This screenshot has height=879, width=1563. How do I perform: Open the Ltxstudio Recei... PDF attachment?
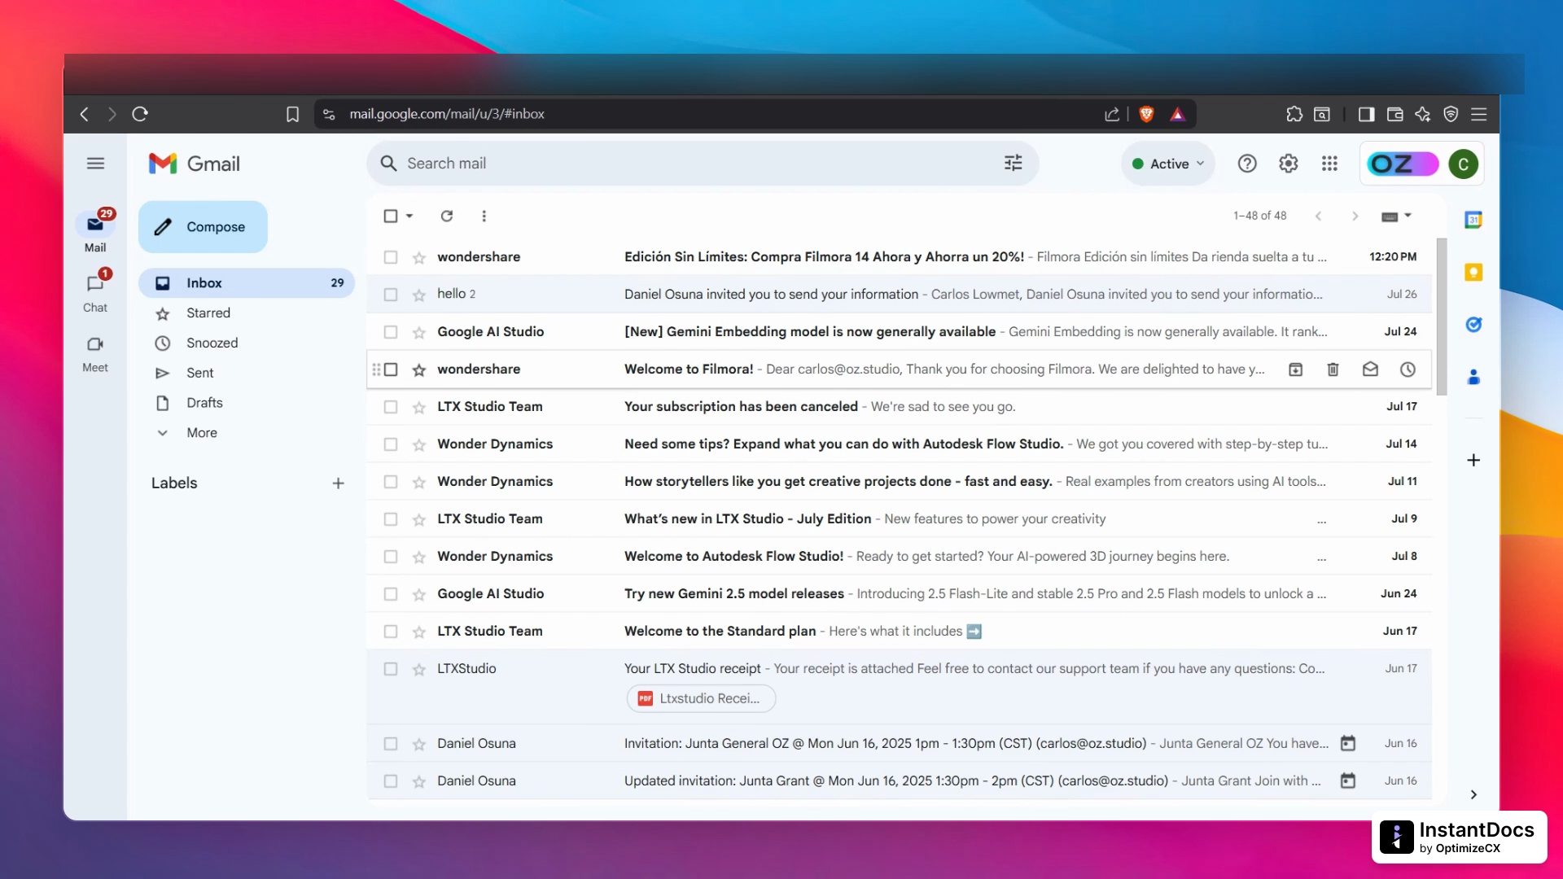[x=701, y=698]
